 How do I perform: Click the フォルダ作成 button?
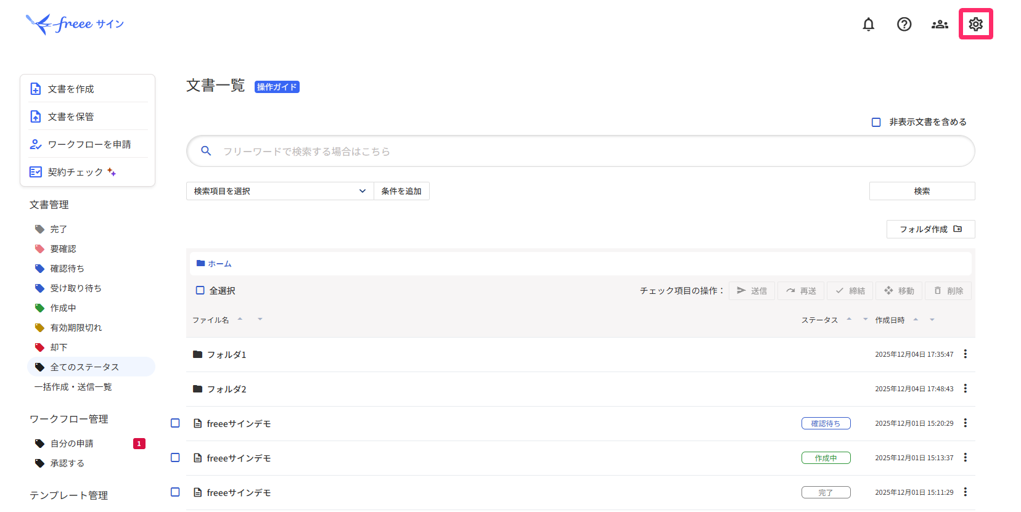coord(930,229)
